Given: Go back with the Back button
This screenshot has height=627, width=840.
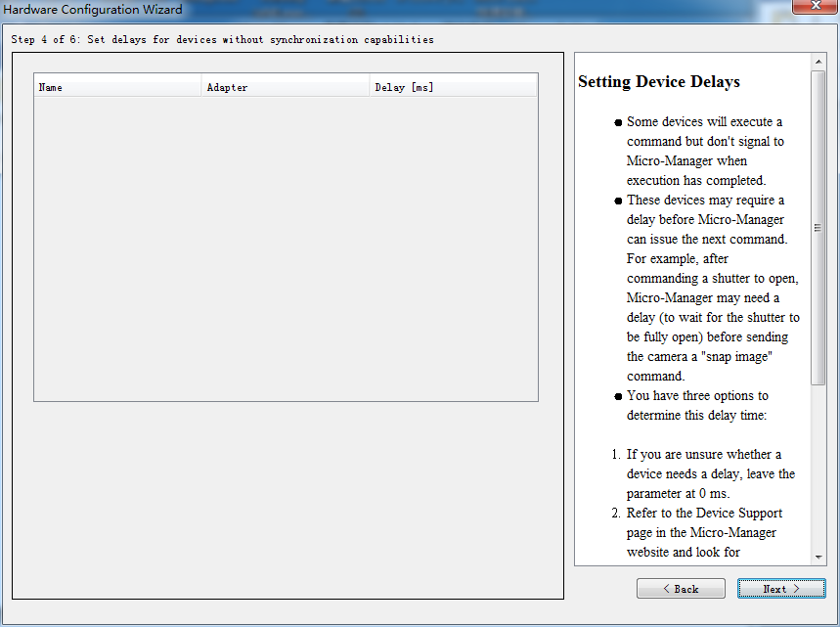Looking at the screenshot, I should coord(681,589).
